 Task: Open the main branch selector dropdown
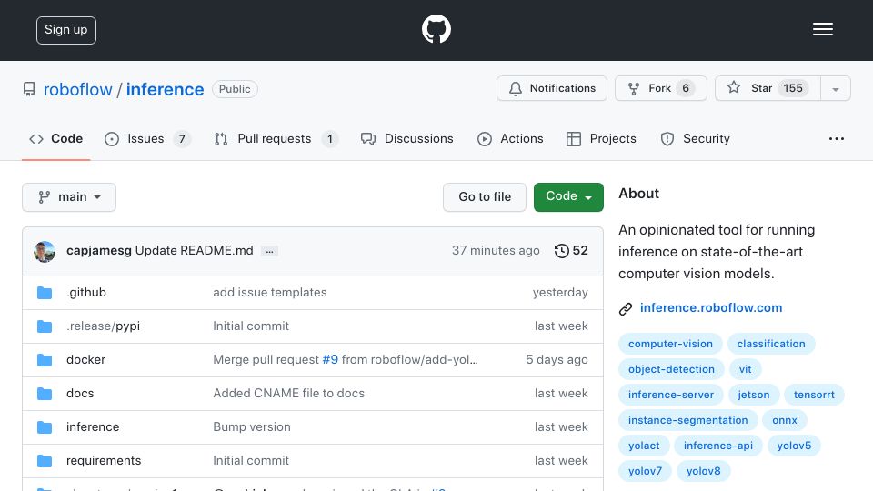(69, 197)
